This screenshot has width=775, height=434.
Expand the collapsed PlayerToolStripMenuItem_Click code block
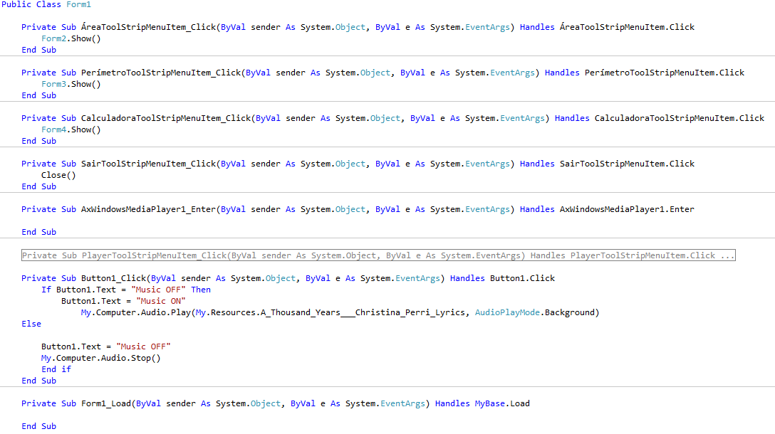tap(378, 255)
